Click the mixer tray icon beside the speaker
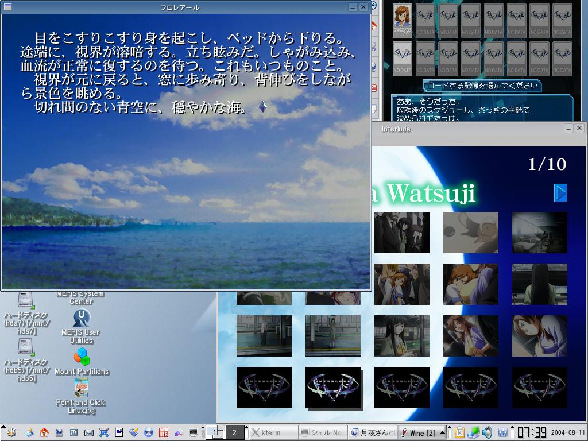This screenshot has height=441, width=588. [x=503, y=432]
